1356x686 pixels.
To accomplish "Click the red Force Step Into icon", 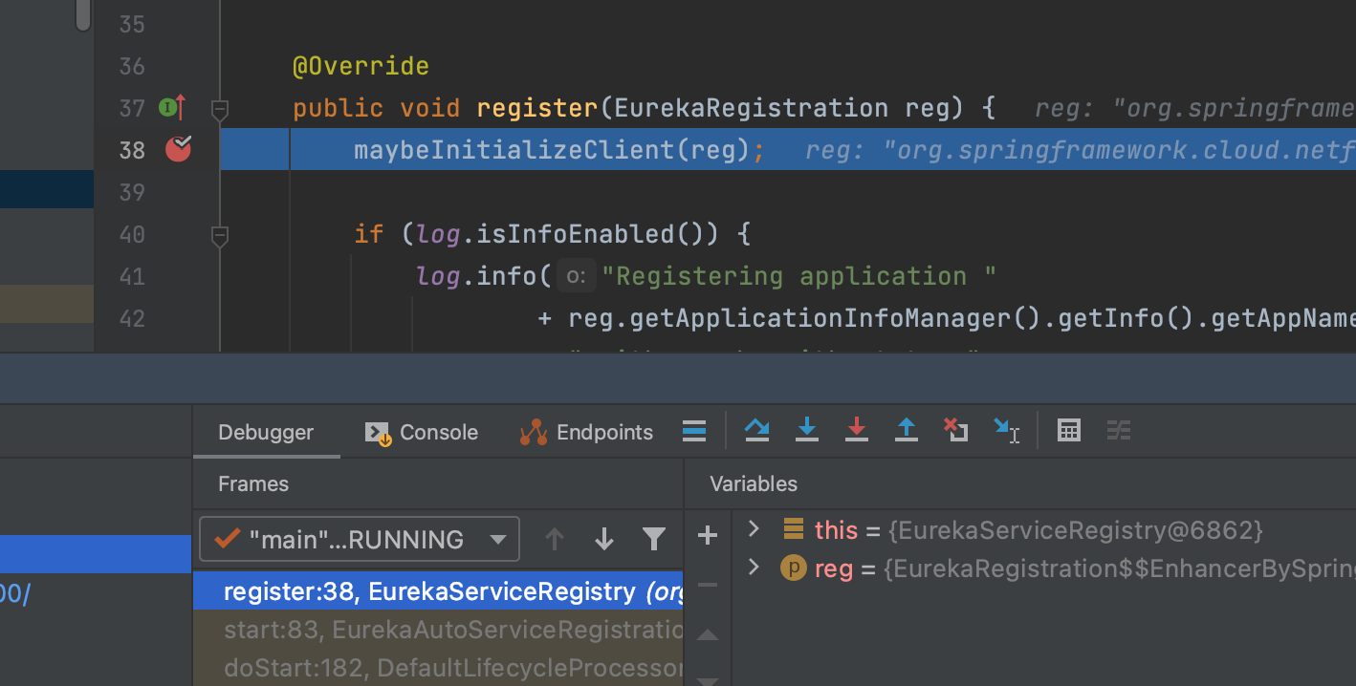I will coord(857,431).
